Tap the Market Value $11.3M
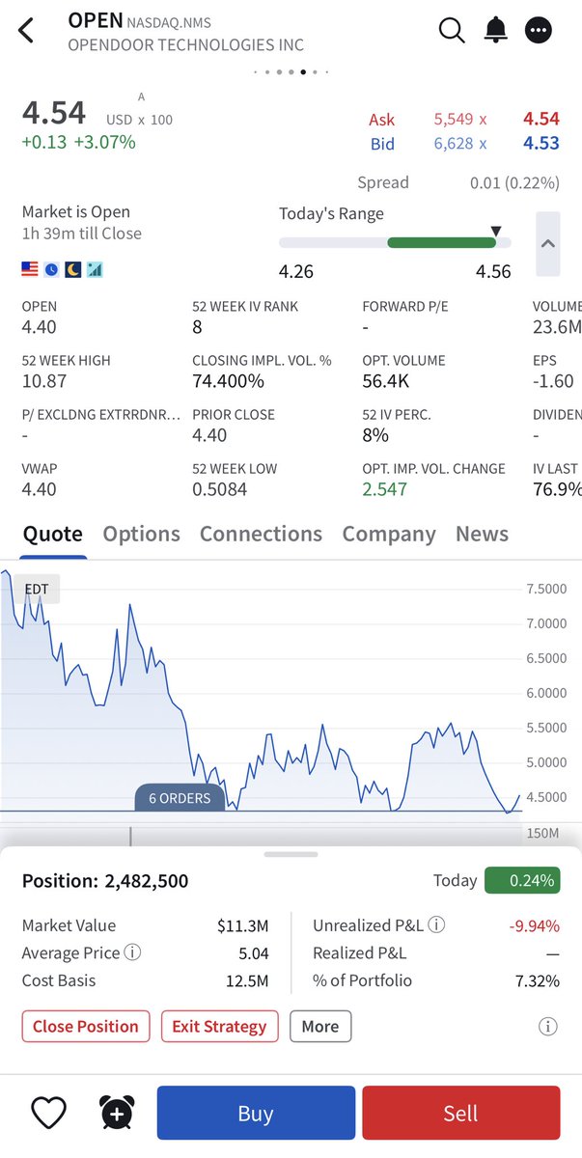The height and width of the screenshot is (1158, 582). tap(242, 925)
